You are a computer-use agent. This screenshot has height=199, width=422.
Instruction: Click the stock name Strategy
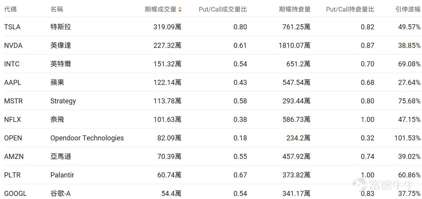coord(63,101)
